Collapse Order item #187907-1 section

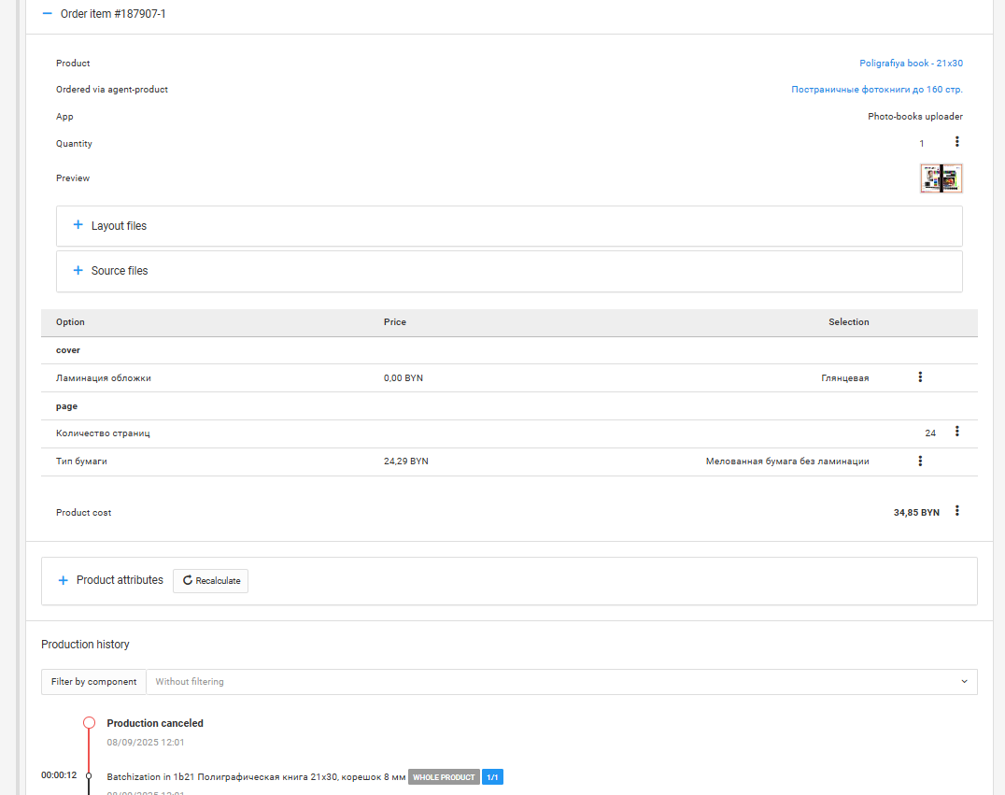coord(47,13)
